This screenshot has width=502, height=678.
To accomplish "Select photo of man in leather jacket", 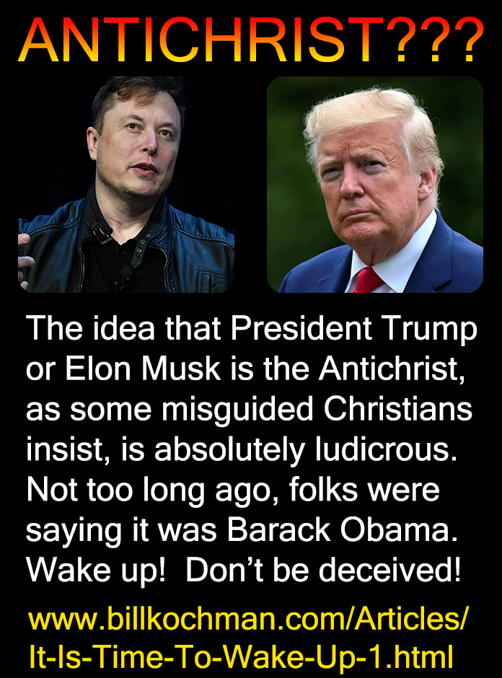I will coord(125,185).
